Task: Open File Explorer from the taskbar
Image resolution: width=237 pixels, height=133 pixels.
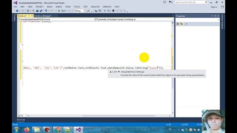Action: (37, 130)
